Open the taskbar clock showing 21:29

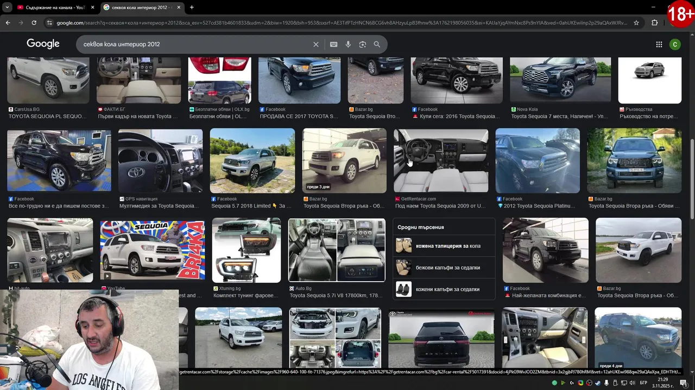click(663, 383)
